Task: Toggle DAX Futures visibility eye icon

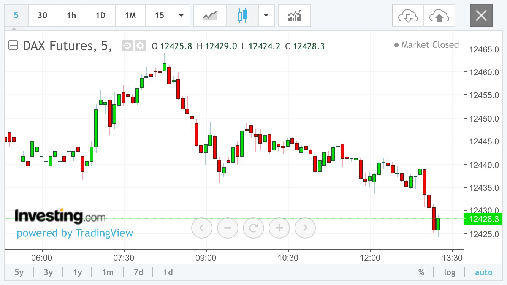Action: click(x=127, y=46)
